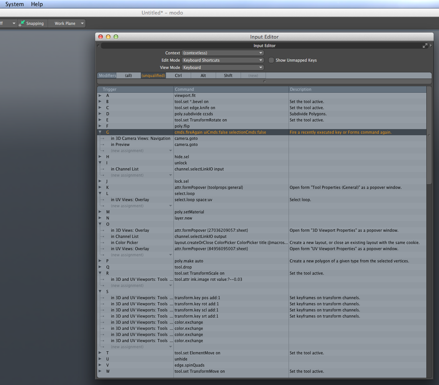Collapse the O key row
Image resolution: width=439 pixels, height=385 pixels.
(100, 224)
